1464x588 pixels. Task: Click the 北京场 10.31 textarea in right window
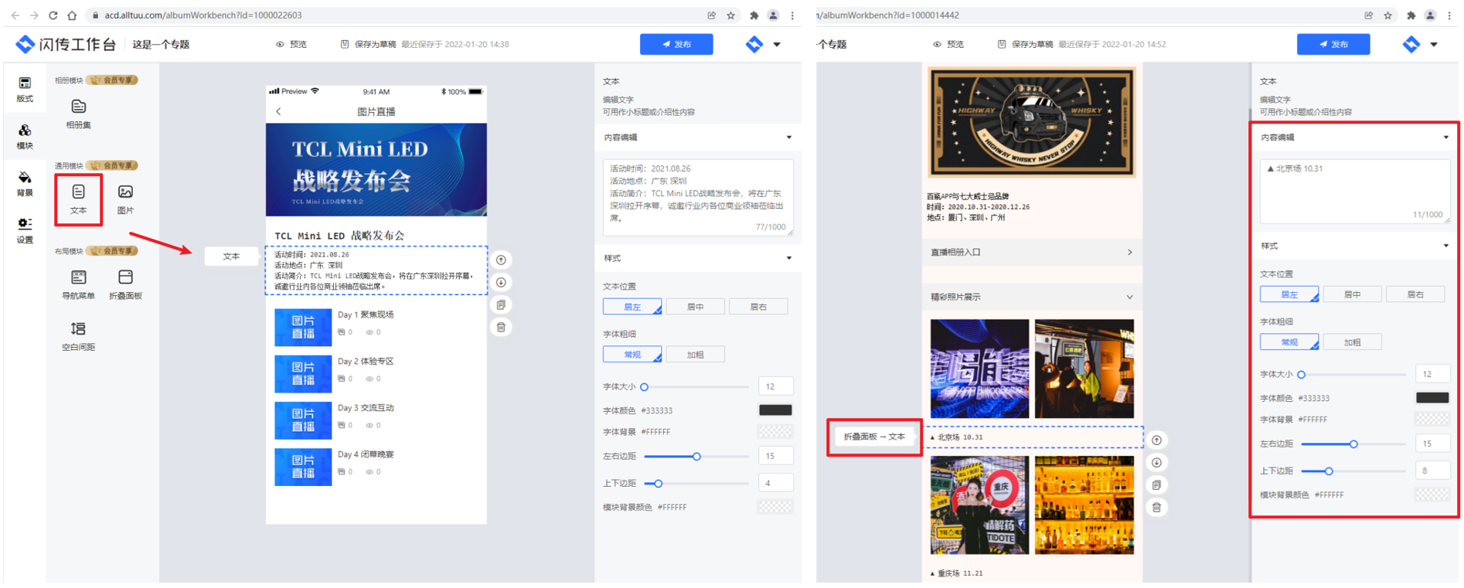click(x=1355, y=191)
